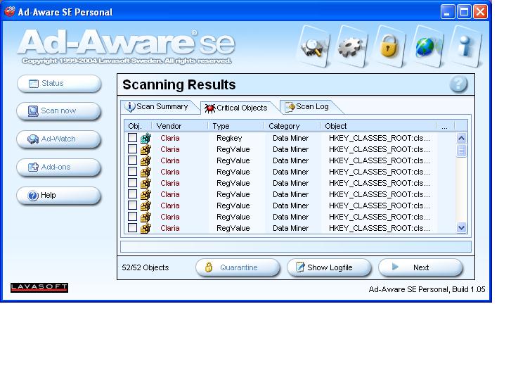Click the teal object icon in Regkey row
The width and height of the screenshot is (511, 373).
click(x=145, y=138)
